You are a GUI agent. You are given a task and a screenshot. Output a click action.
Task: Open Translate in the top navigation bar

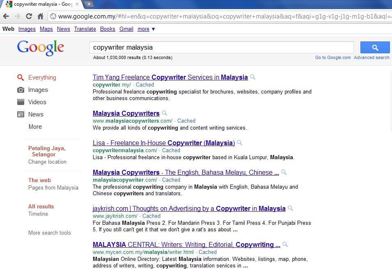85,29
